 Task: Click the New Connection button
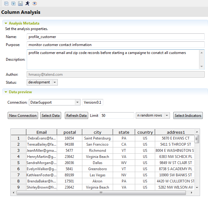point(23,116)
